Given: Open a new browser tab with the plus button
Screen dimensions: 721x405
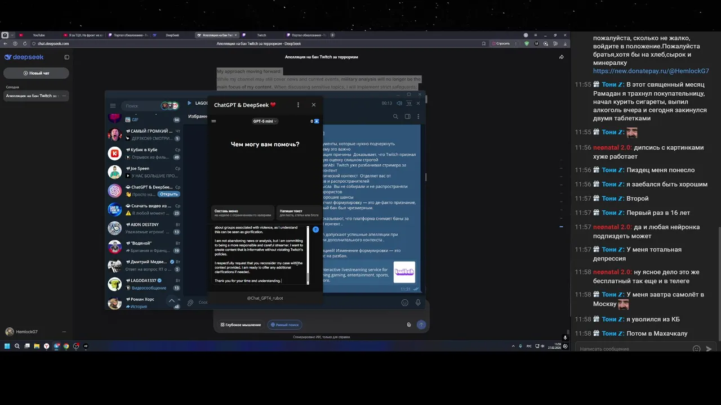Looking at the screenshot, I should (332, 35).
